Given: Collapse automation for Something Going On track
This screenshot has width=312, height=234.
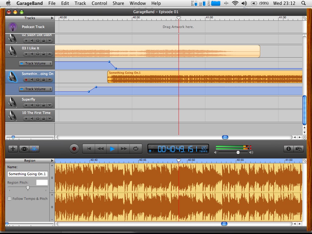Looking at the screenshot, I should point(50,80).
